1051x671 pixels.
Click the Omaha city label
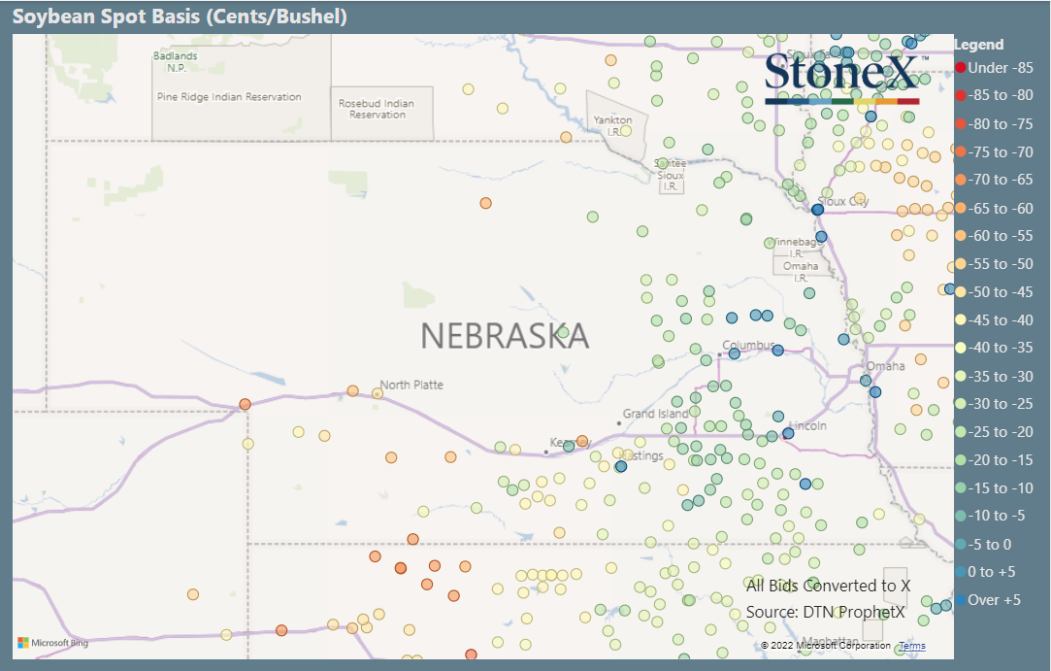pos(885,366)
